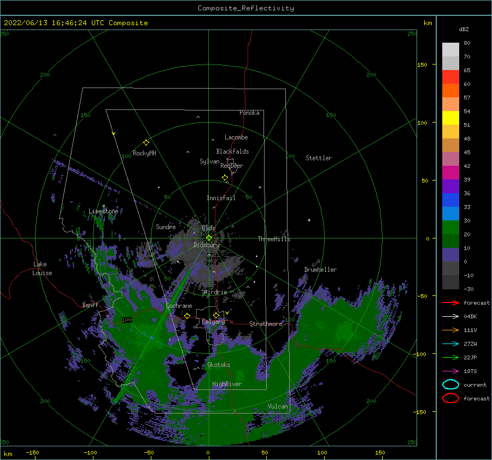Click the Blackfalds city label
This screenshot has height=460, width=492.
coord(232,152)
